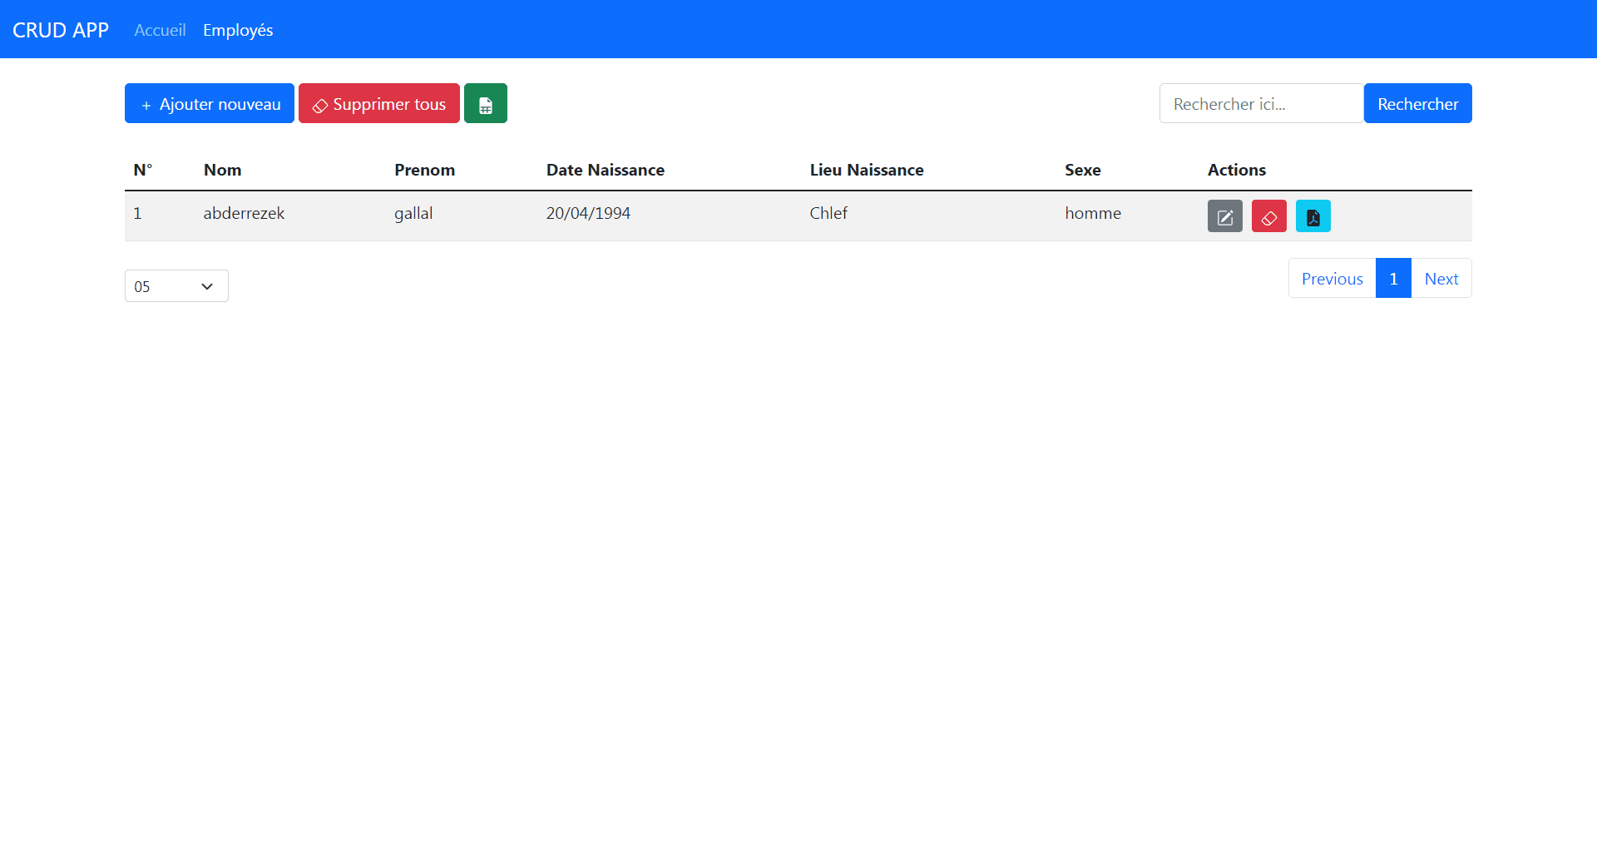Open the Employés nav item
This screenshot has width=1597, height=867.
[x=238, y=30]
